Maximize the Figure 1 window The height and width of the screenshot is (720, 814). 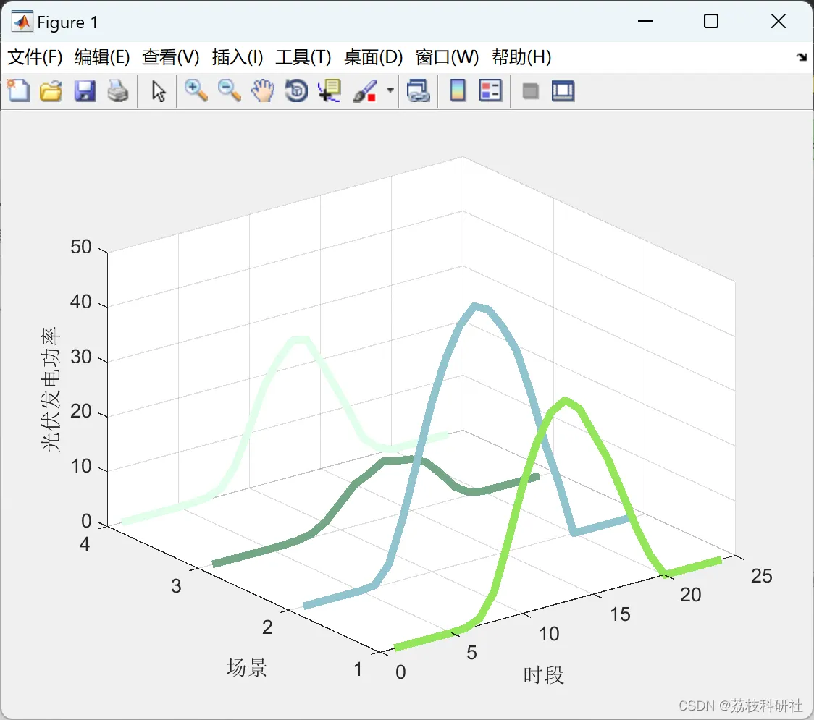point(711,21)
